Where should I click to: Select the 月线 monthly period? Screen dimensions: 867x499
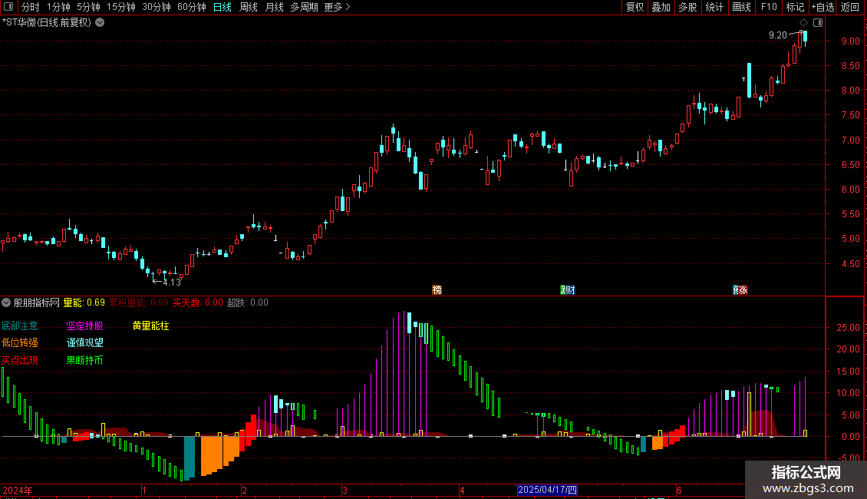(x=274, y=7)
